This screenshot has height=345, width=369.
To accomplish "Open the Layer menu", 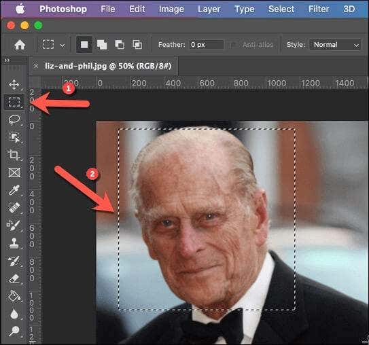I will tap(209, 10).
